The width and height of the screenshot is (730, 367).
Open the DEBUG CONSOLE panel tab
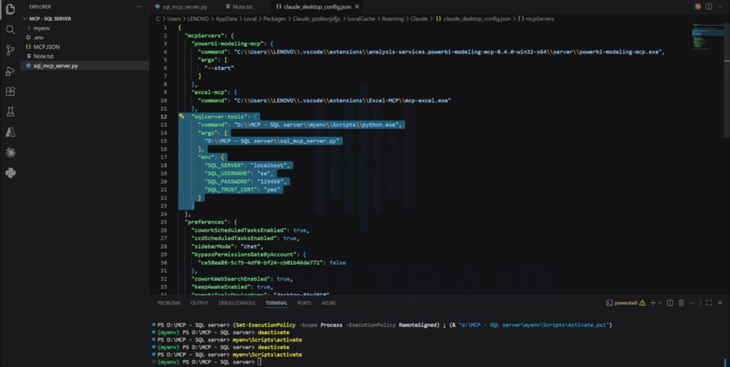[237, 303]
